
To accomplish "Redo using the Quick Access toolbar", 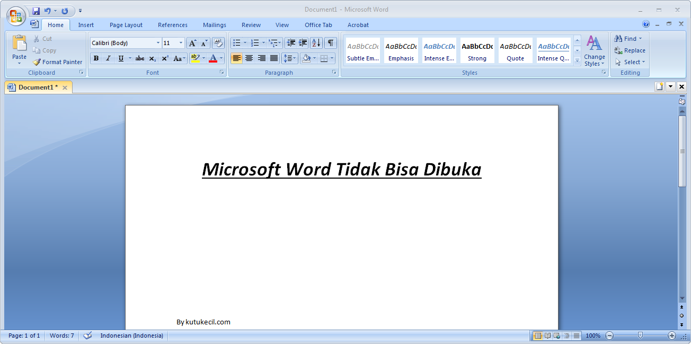I will [65, 11].
